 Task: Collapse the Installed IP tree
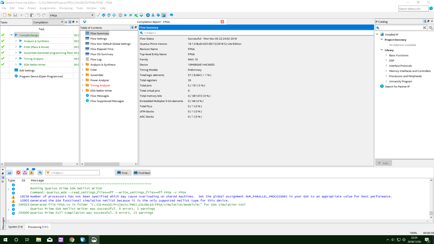(377, 34)
